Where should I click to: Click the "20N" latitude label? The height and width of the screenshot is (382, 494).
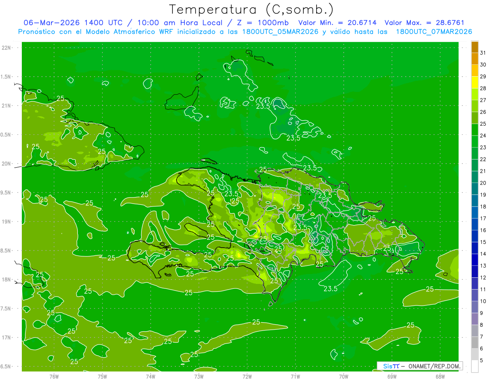tap(7, 164)
